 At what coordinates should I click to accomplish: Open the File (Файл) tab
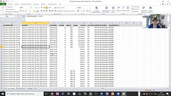tap(3, 4)
